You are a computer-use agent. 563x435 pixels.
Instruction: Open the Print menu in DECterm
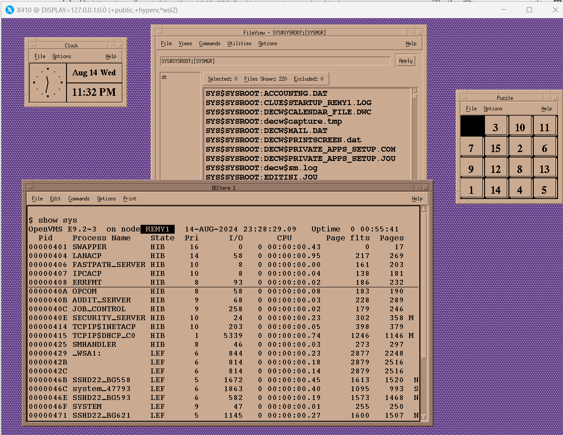pyautogui.click(x=129, y=199)
